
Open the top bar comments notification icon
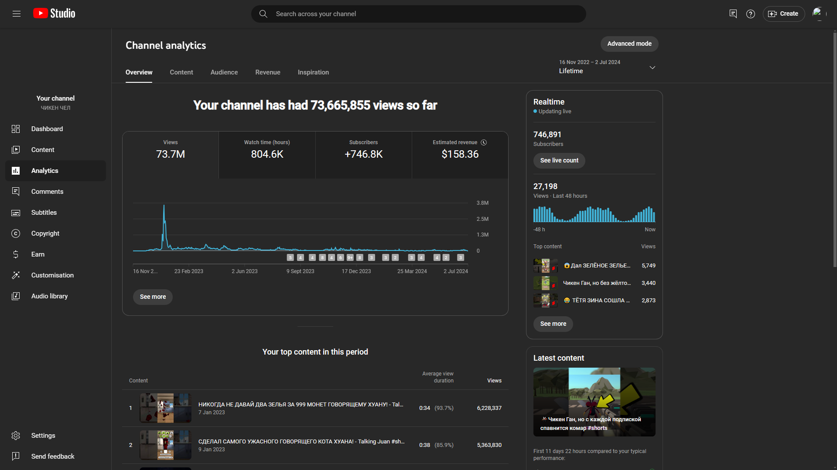pos(733,14)
